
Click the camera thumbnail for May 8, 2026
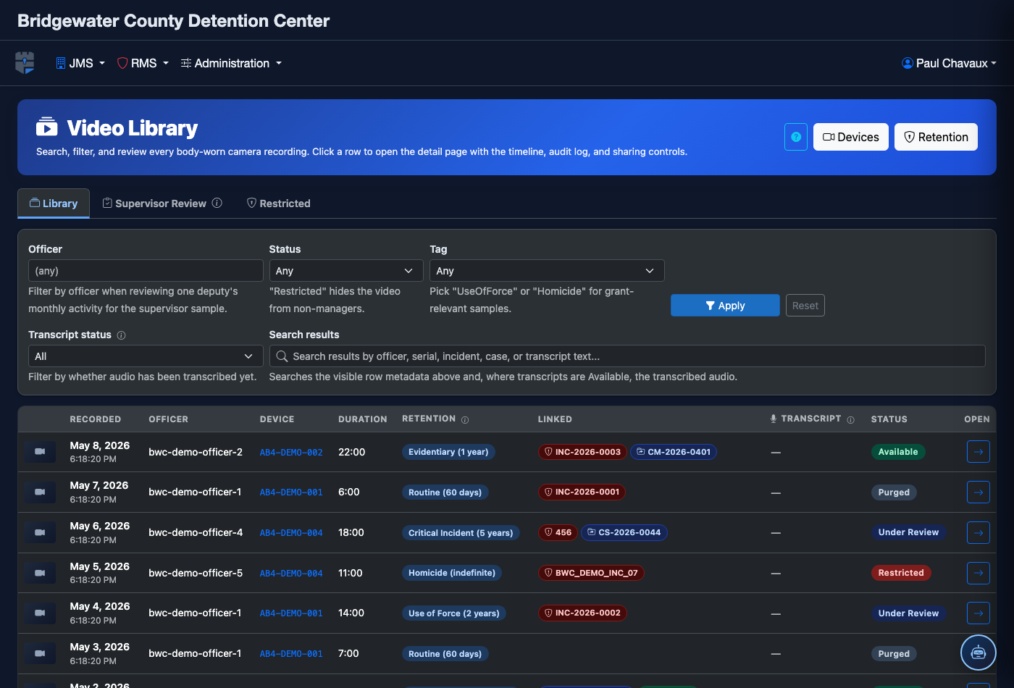coord(40,452)
